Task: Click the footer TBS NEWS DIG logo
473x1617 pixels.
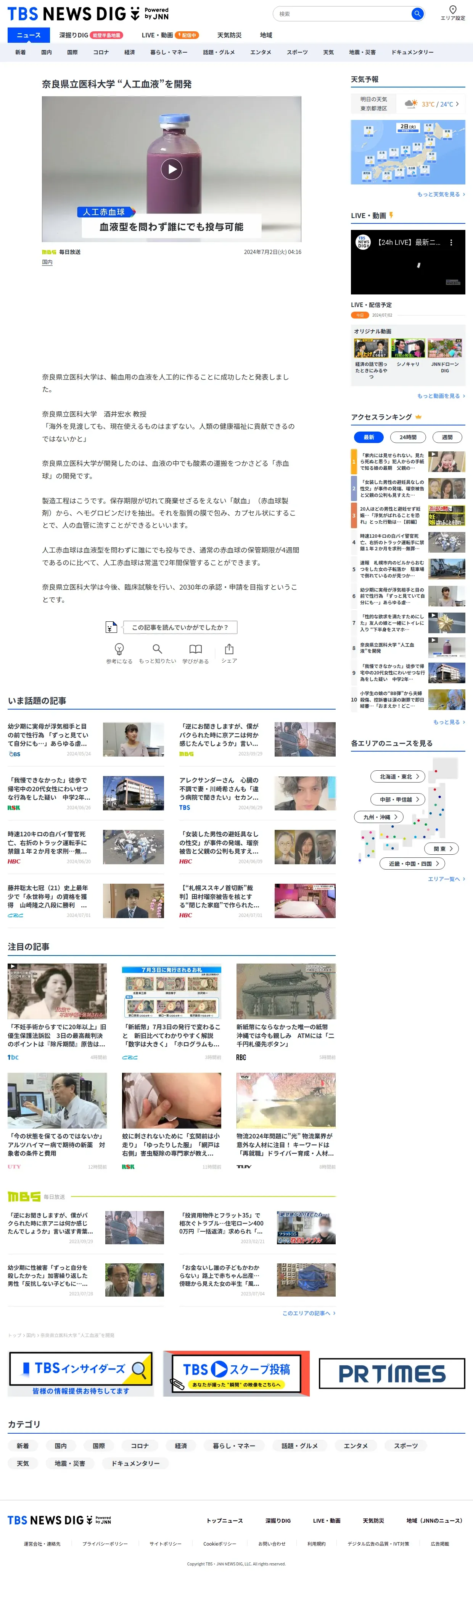Action: click(x=60, y=1520)
